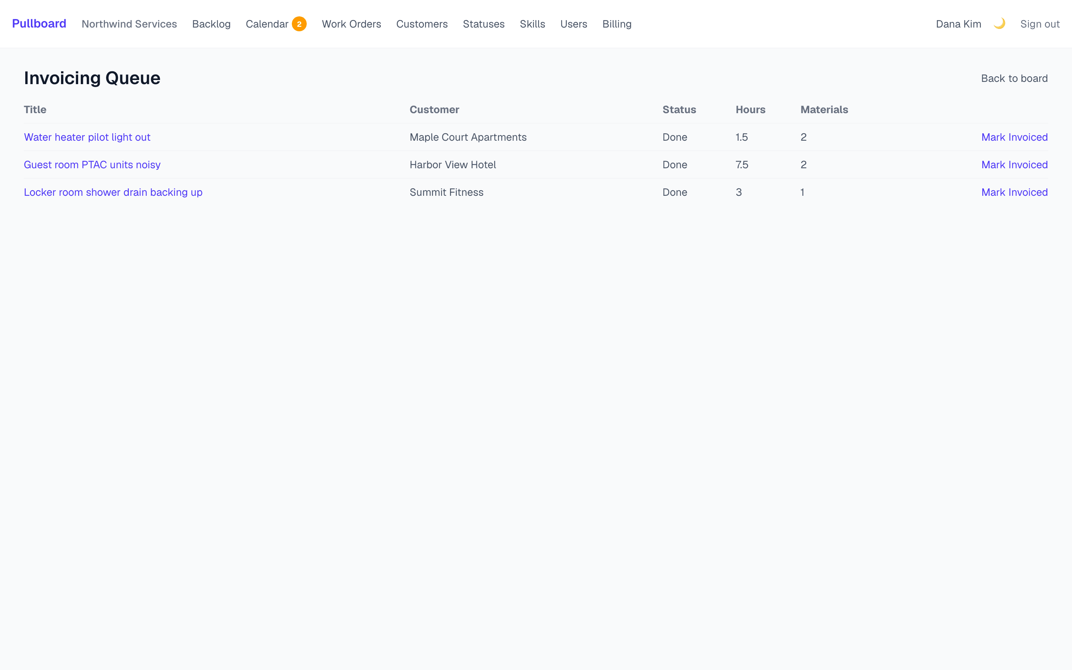Open Water heater pilot light out order

(x=87, y=137)
